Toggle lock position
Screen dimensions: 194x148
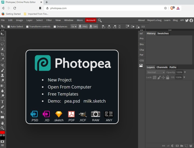tap(163, 77)
